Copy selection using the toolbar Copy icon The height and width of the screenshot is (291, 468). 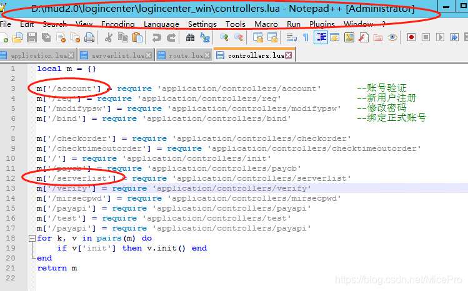122,37
